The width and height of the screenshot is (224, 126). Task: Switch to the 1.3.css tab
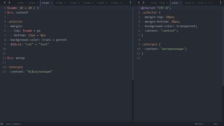(x=154, y=3)
